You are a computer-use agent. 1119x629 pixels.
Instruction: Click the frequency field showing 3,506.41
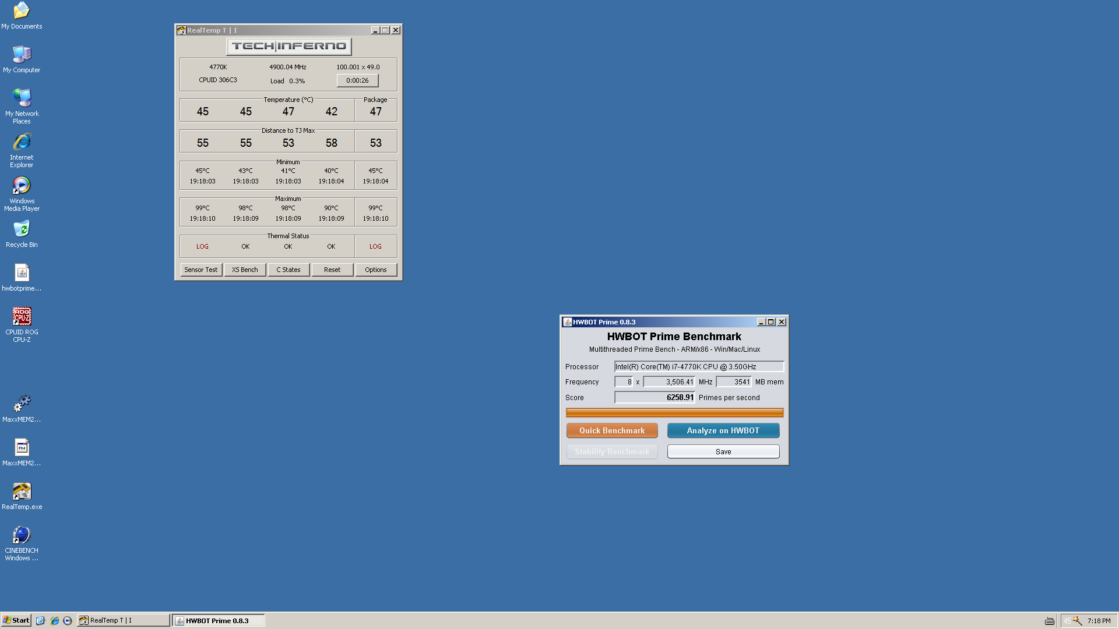(x=669, y=382)
